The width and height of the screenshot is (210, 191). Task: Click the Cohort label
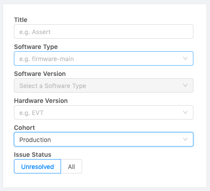point(24,128)
